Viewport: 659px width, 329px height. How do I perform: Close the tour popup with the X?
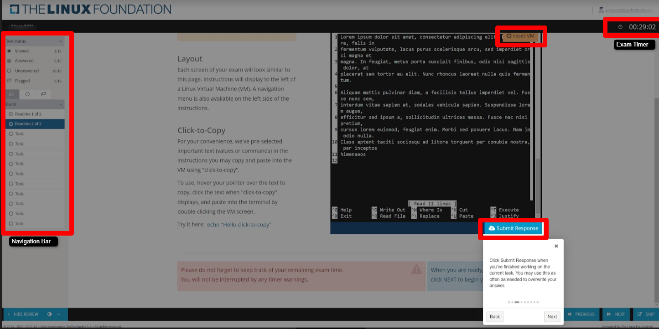(556, 246)
